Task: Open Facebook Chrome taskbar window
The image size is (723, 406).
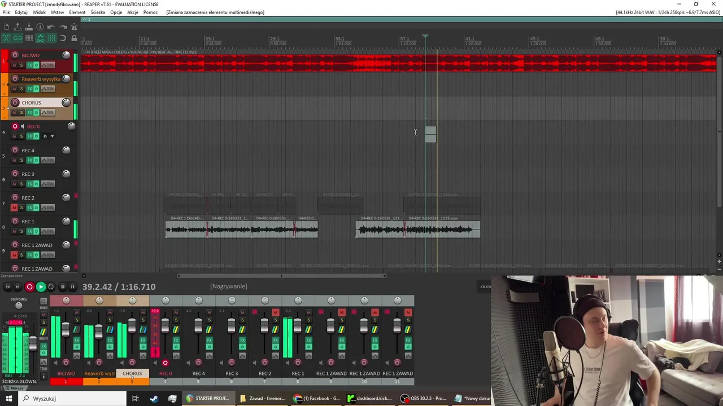Action: 317,398
